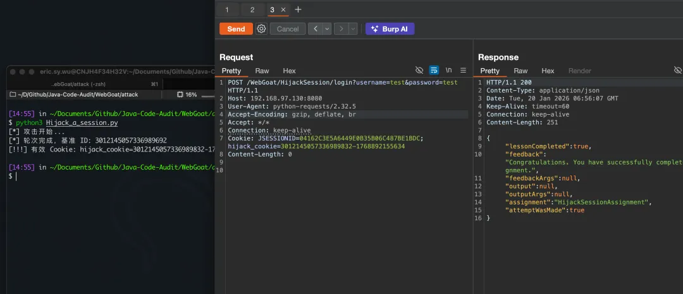Close Repeater tab 3
683x294 pixels.
[x=283, y=9]
